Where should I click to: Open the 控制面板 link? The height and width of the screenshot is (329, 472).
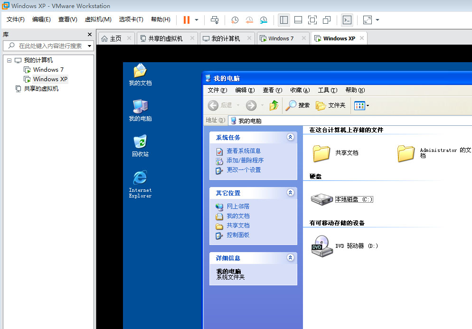pos(238,235)
